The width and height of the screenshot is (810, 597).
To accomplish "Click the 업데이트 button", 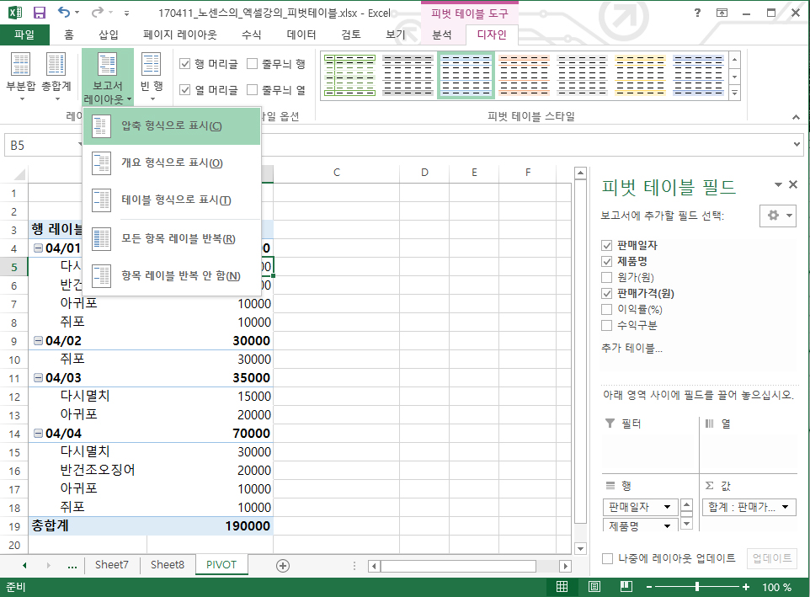I will [772, 558].
